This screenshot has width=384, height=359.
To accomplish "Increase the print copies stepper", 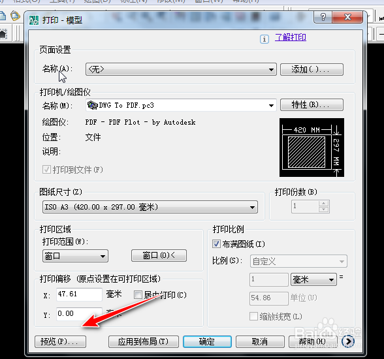I will [324, 204].
